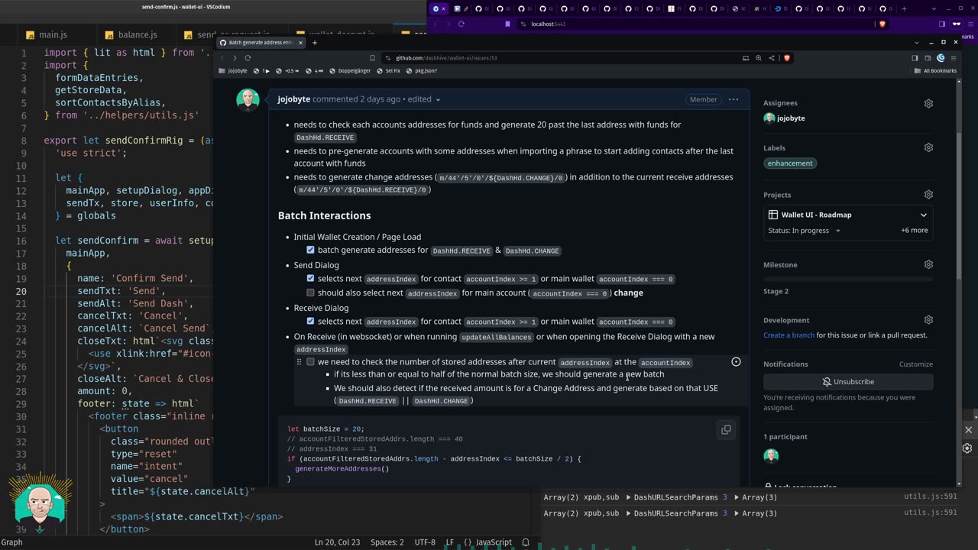Image resolution: width=978 pixels, height=550 pixels.
Task: Open Labels settings gear
Action: pos(928,147)
